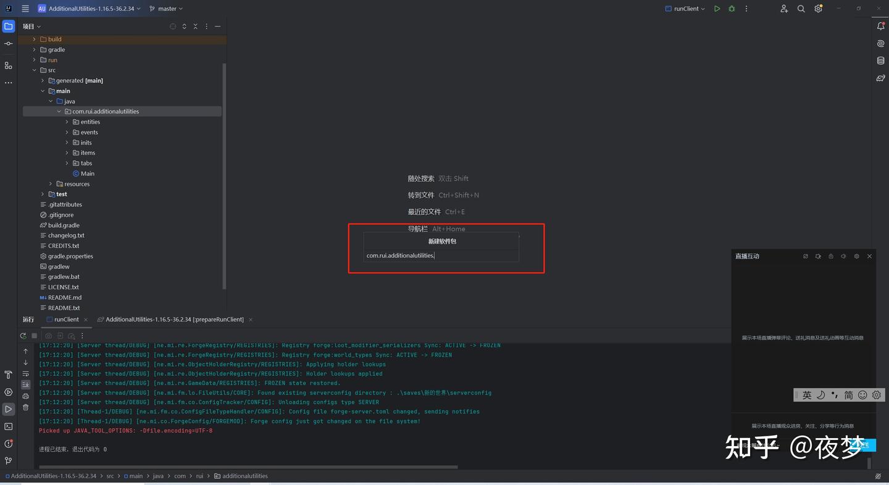Jump up in console with up arrow

25,351
